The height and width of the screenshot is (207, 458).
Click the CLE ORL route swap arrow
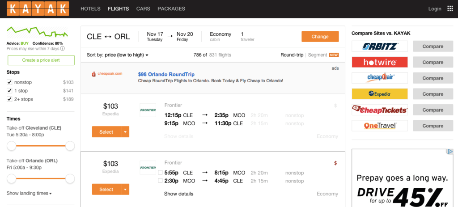pos(108,37)
